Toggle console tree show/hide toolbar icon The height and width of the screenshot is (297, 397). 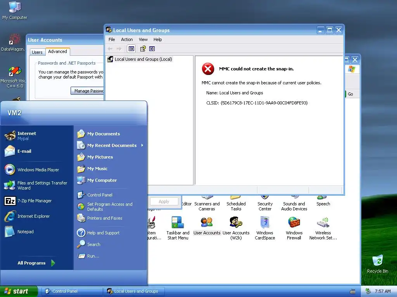131,49
